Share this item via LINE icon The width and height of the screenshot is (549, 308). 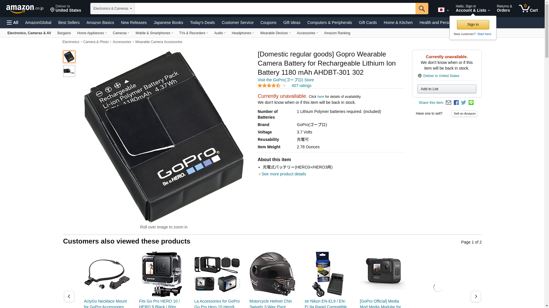[471, 103]
